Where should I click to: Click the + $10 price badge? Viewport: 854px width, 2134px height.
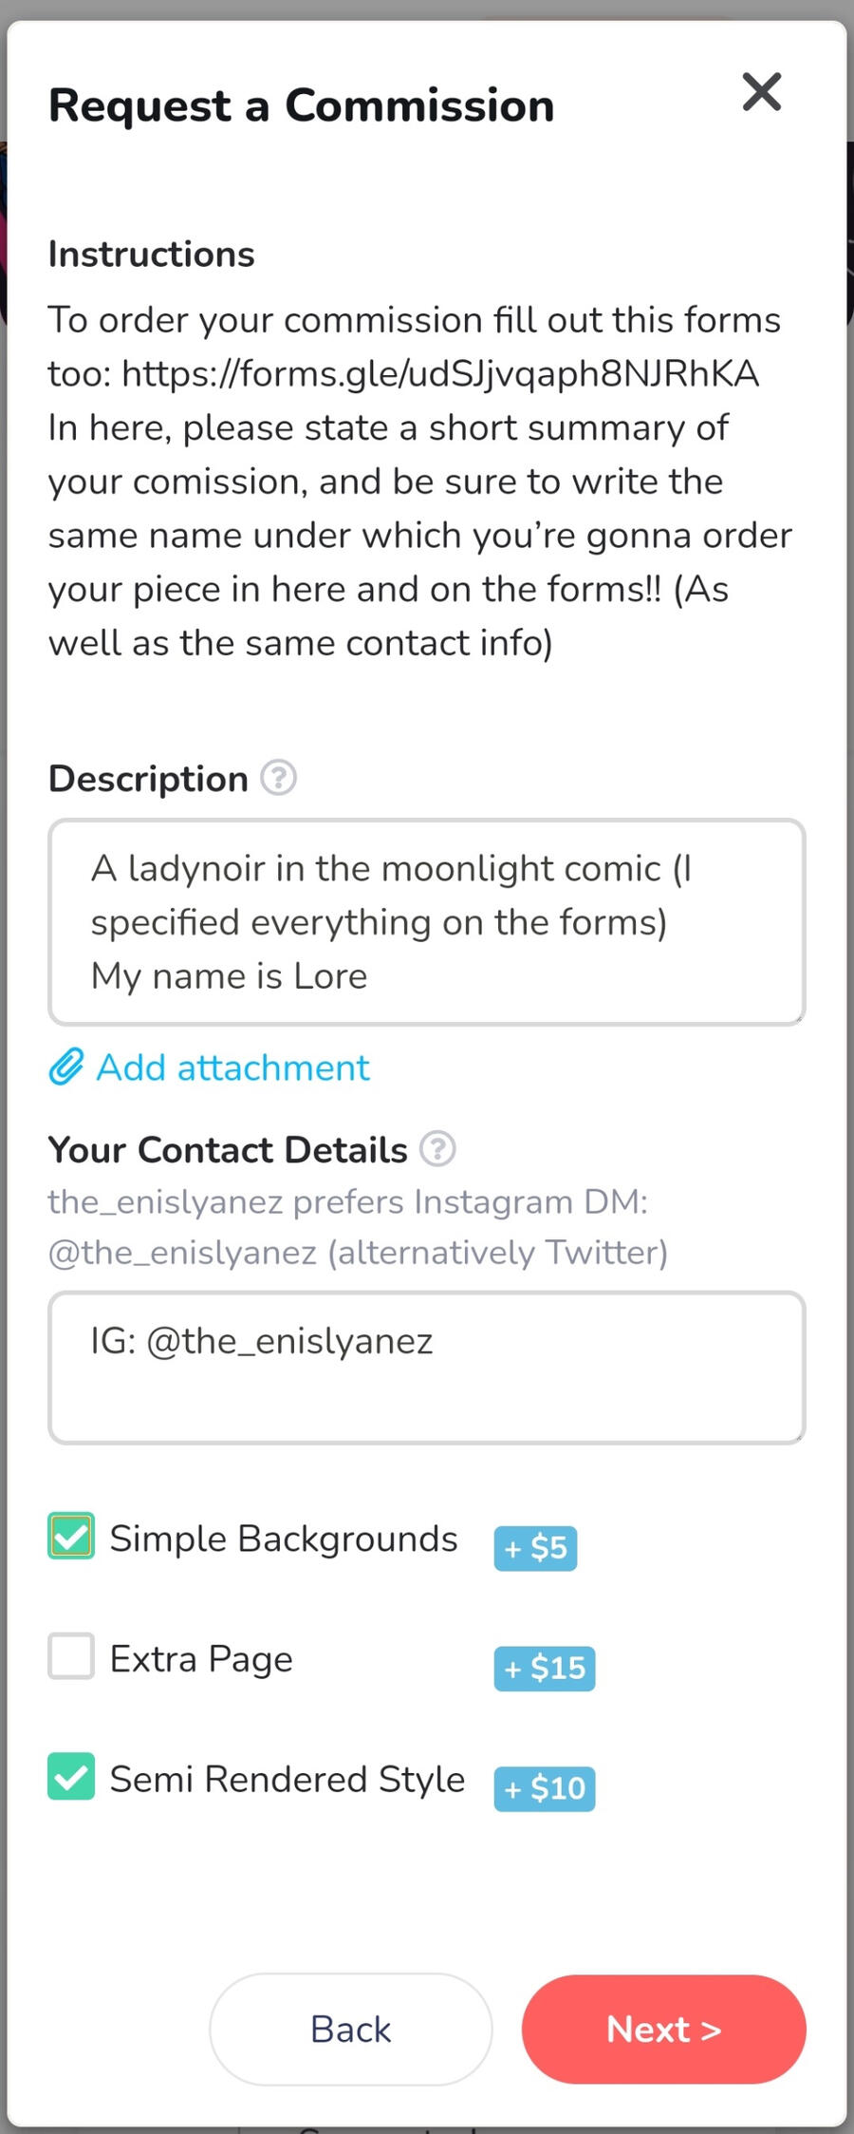(545, 1788)
